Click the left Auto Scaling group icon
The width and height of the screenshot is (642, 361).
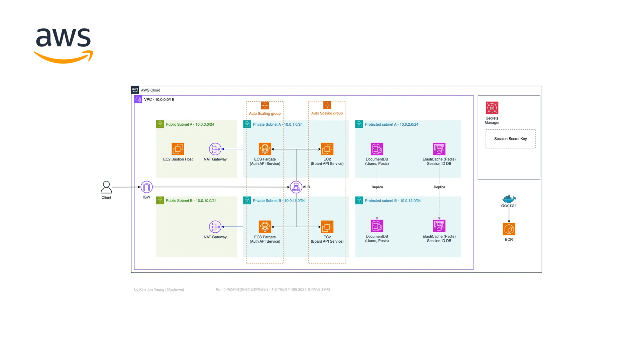(265, 106)
